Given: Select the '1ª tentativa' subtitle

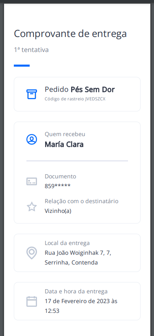Looking at the screenshot, I should (x=31, y=50).
